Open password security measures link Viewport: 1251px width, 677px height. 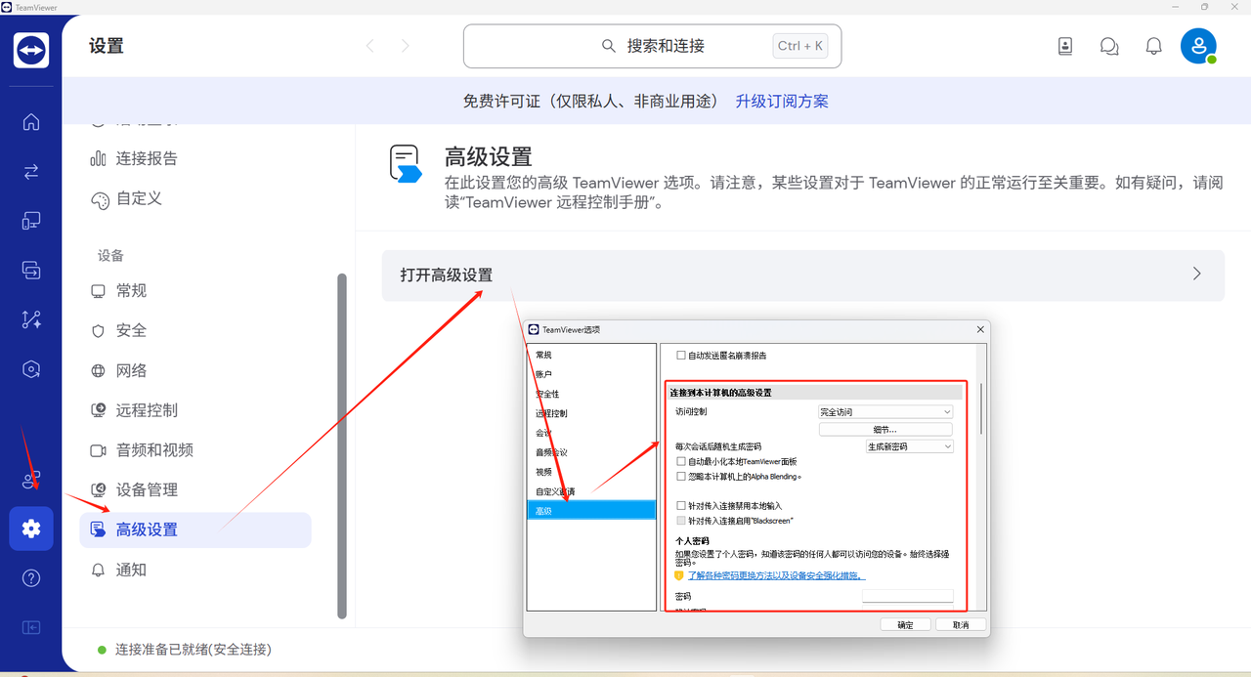[777, 575]
